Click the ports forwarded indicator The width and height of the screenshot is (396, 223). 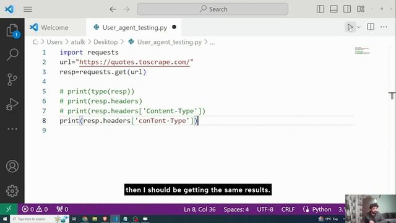62,209
